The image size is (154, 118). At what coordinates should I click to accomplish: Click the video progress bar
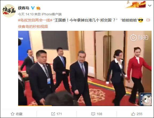pos(85,106)
